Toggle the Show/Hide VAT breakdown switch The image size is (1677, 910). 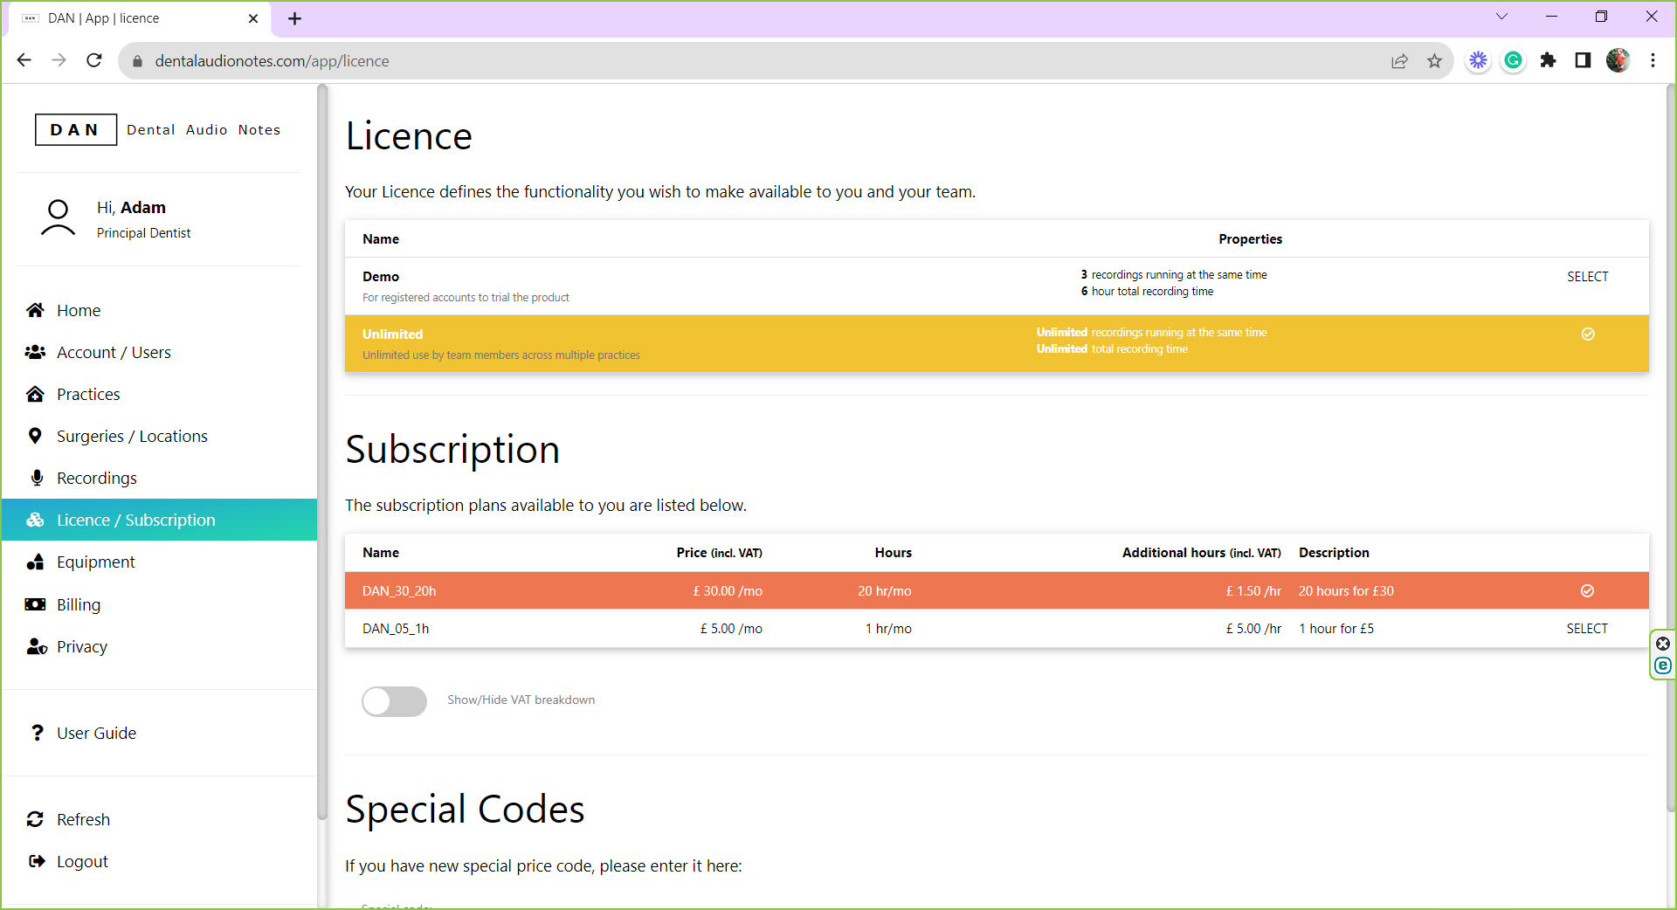394,700
